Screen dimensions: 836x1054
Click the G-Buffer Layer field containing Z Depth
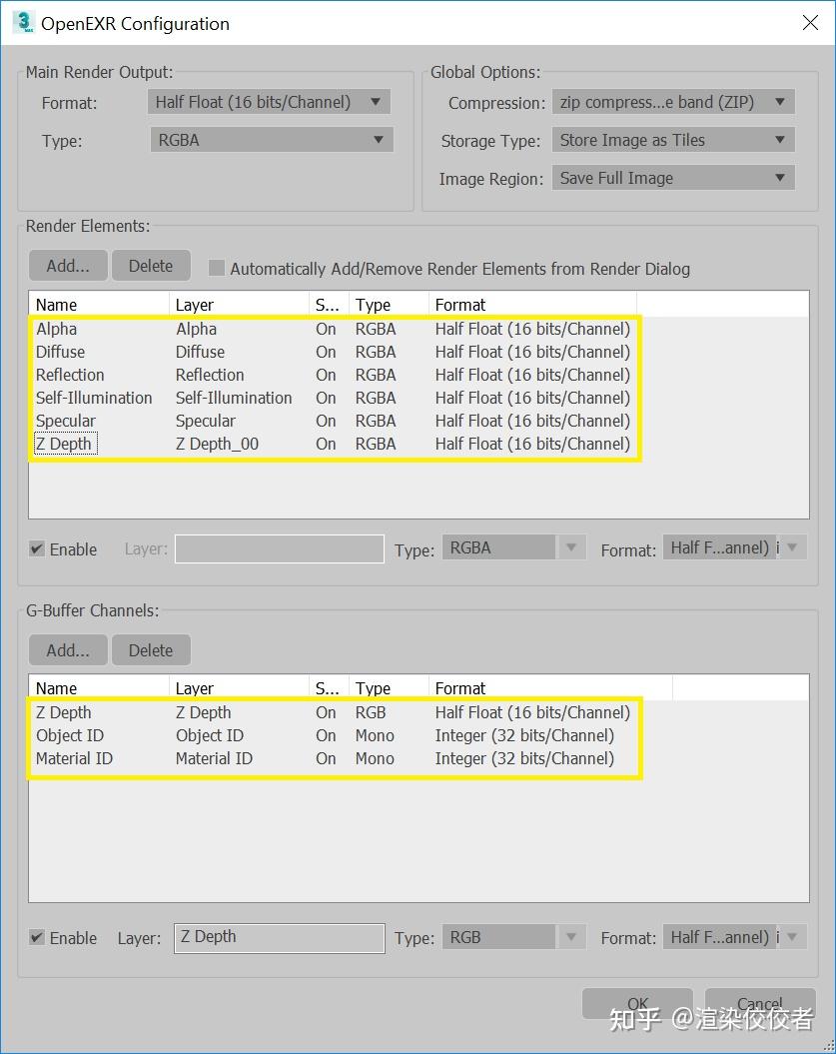coord(280,938)
